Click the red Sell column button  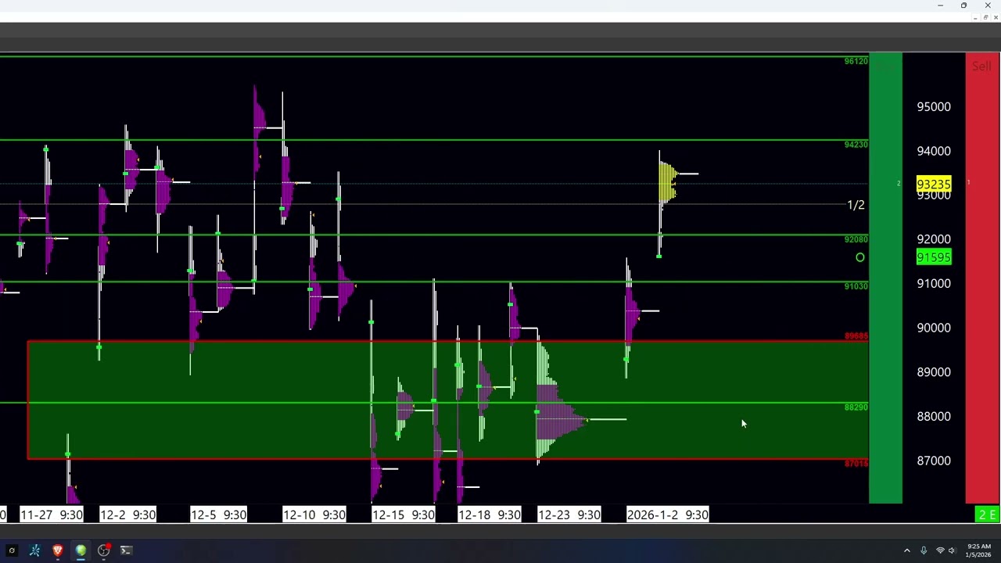(981, 278)
